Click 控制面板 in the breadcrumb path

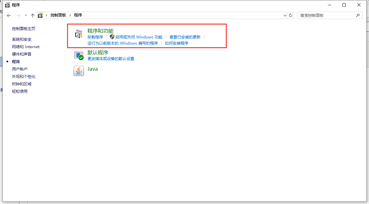(58, 15)
